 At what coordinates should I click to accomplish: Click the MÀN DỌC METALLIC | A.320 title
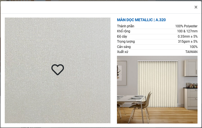141,20
